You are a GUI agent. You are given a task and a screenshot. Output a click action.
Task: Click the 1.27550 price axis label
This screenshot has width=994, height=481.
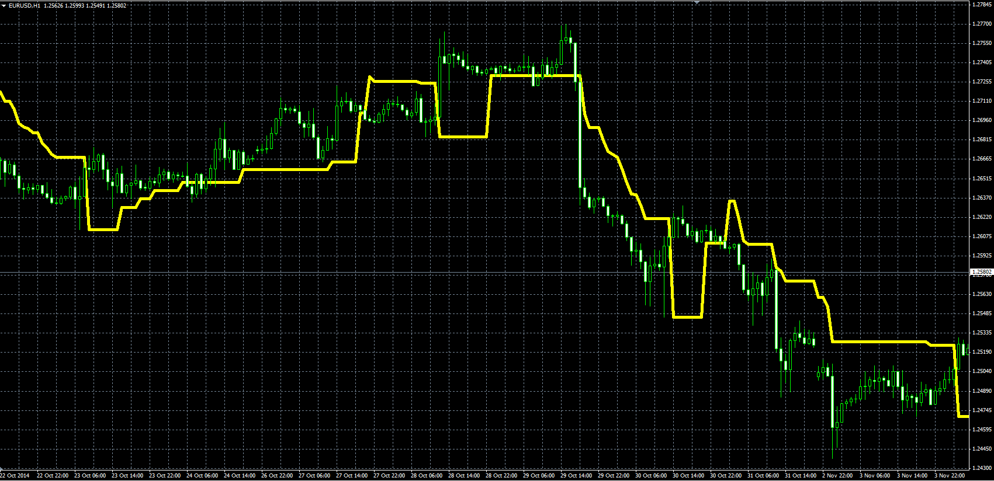(x=982, y=43)
